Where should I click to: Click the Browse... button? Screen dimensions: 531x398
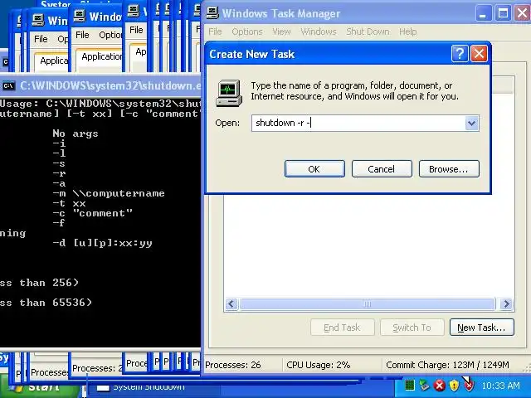tap(449, 169)
